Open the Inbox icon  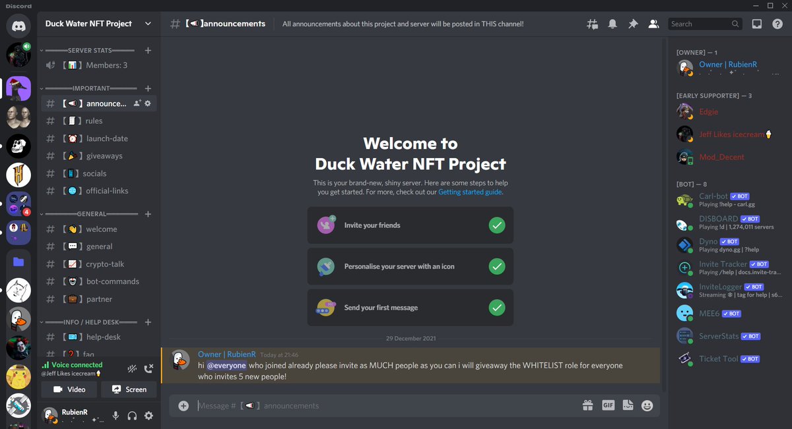pos(757,24)
